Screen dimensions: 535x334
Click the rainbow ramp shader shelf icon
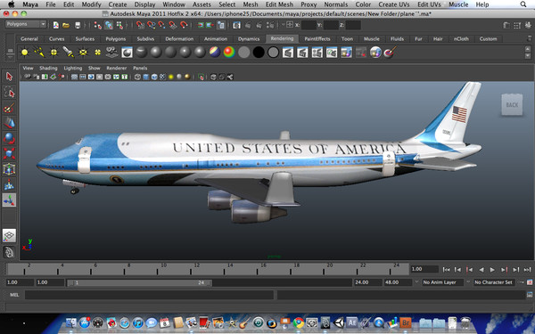(x=229, y=53)
